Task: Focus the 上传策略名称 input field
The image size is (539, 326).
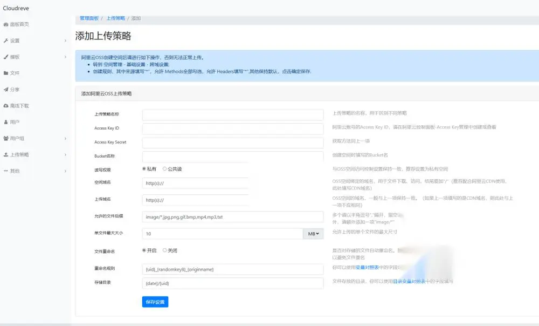Action: (233, 114)
